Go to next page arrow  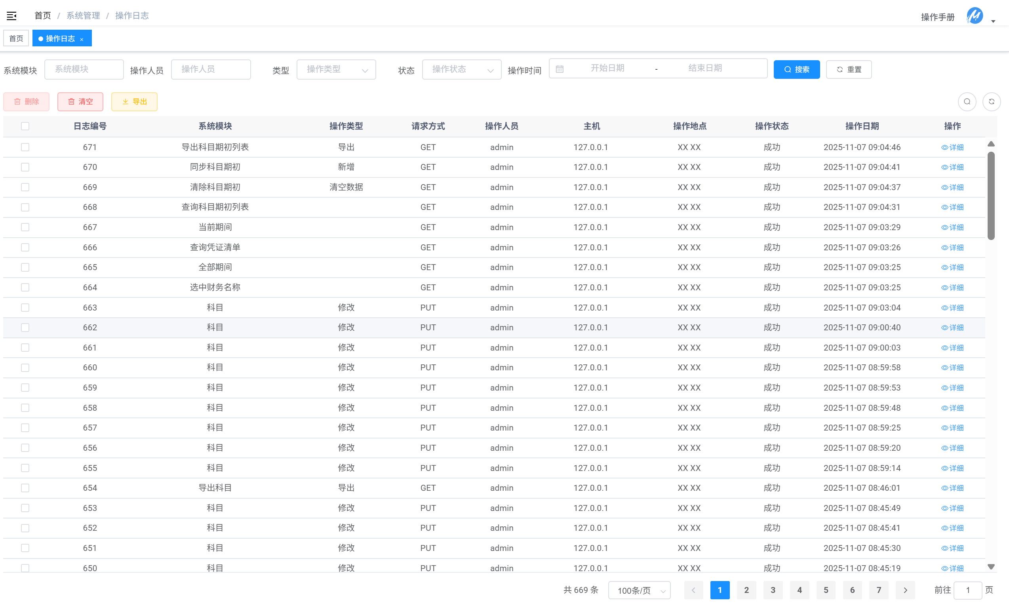905,590
